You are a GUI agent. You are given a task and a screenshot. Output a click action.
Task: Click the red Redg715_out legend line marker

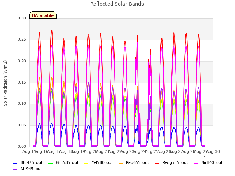click(157, 163)
